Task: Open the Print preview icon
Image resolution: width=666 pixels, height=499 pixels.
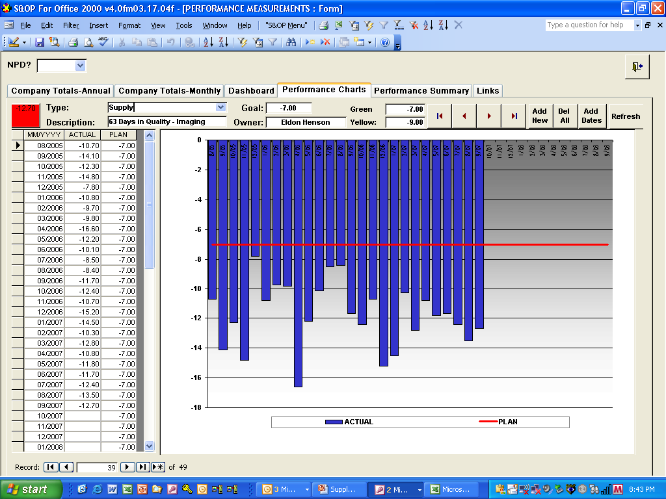Action: 88,42
